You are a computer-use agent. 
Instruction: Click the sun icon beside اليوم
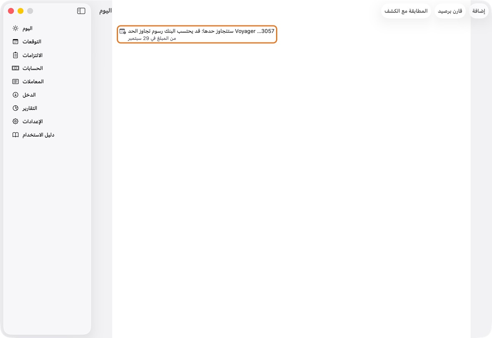coord(15,28)
